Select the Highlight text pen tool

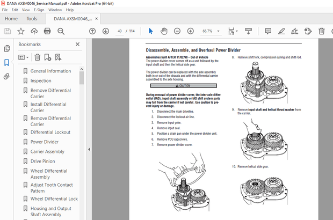(281, 31)
